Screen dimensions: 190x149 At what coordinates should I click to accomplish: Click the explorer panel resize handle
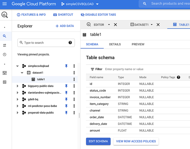pos(79,115)
